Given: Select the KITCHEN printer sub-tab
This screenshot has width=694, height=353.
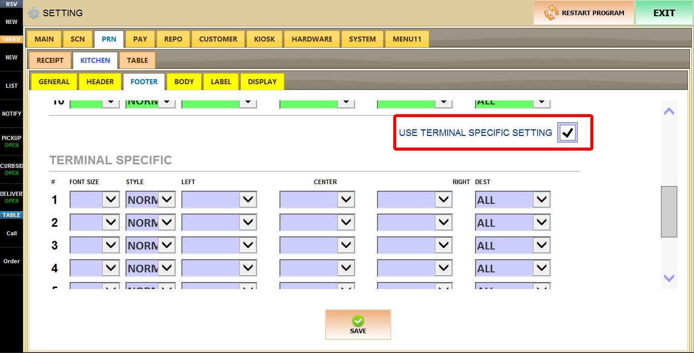Looking at the screenshot, I should (95, 60).
